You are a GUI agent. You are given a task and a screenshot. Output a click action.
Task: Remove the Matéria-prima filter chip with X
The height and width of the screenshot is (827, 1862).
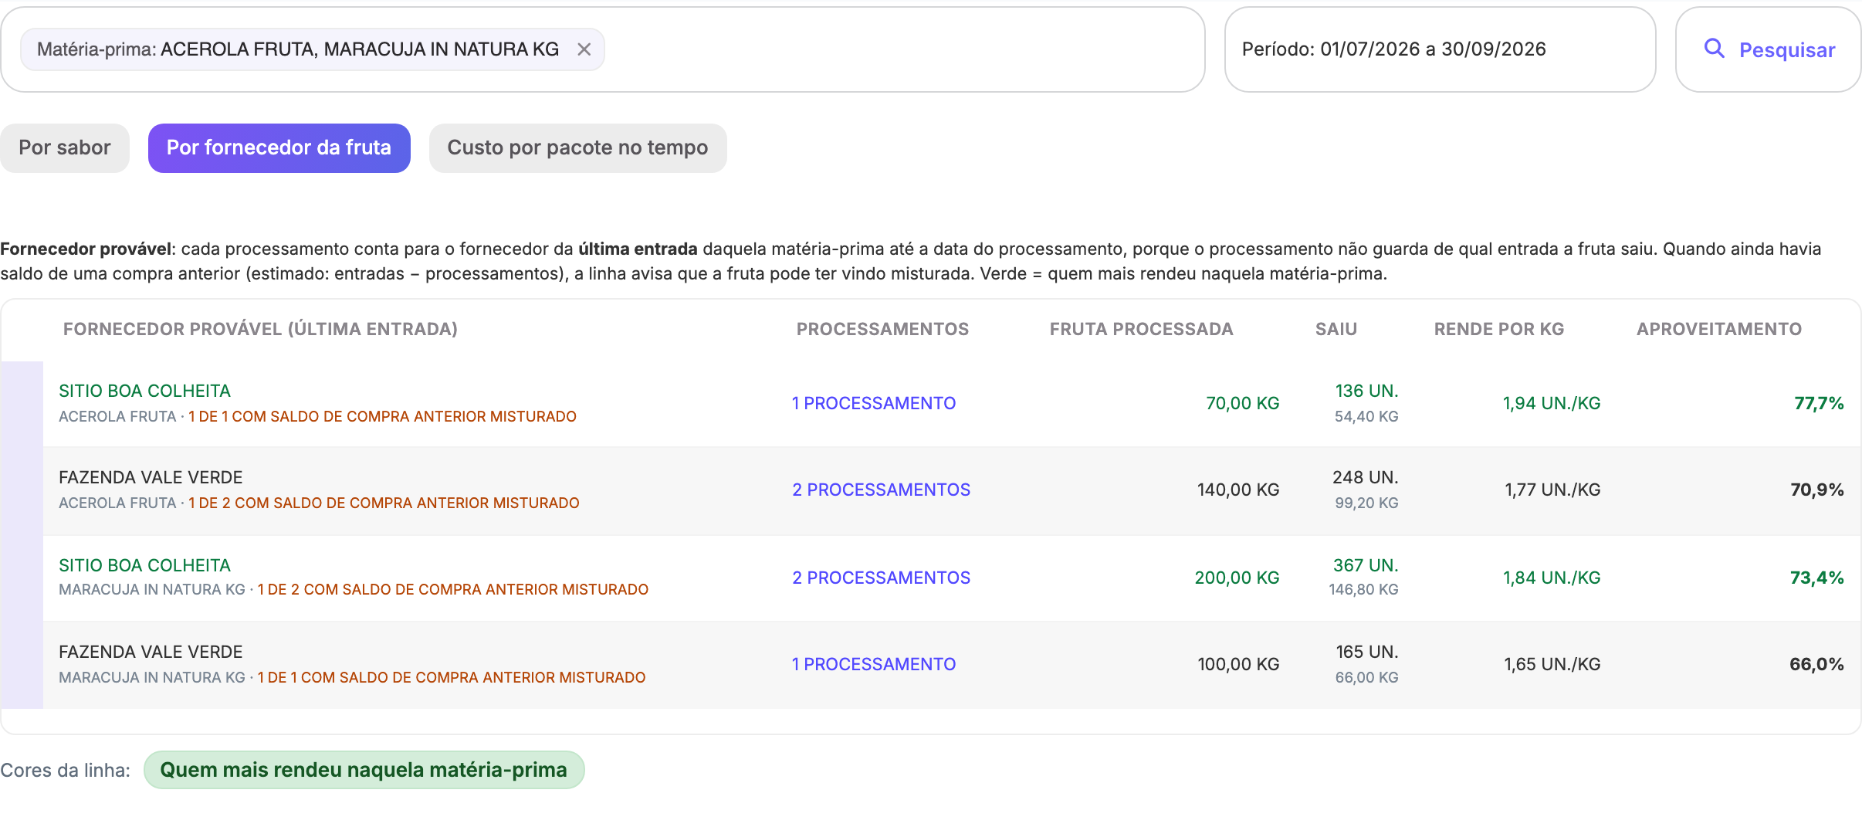(x=584, y=49)
